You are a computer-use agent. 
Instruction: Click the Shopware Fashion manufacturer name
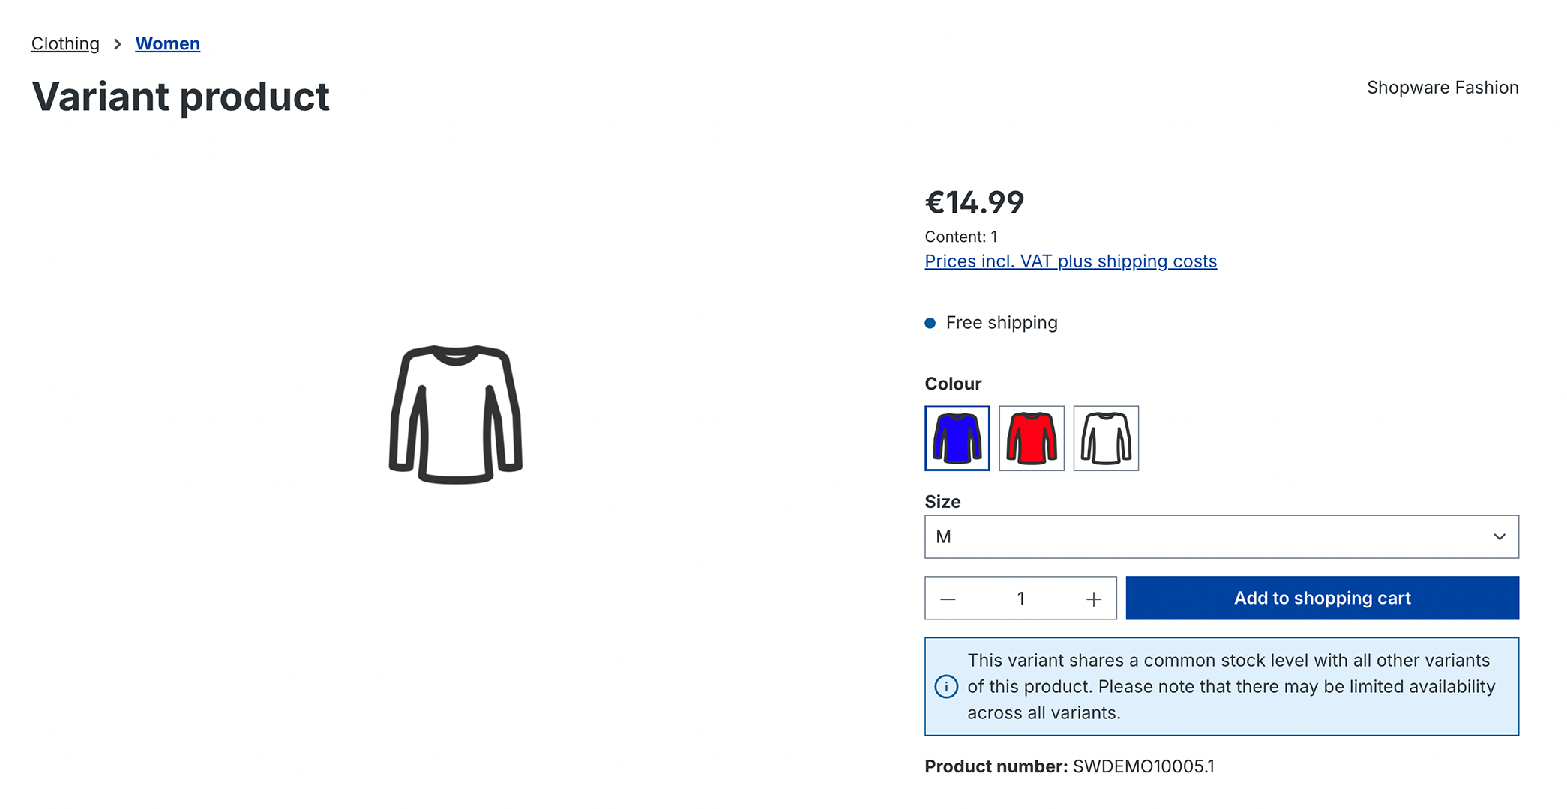click(x=1443, y=88)
